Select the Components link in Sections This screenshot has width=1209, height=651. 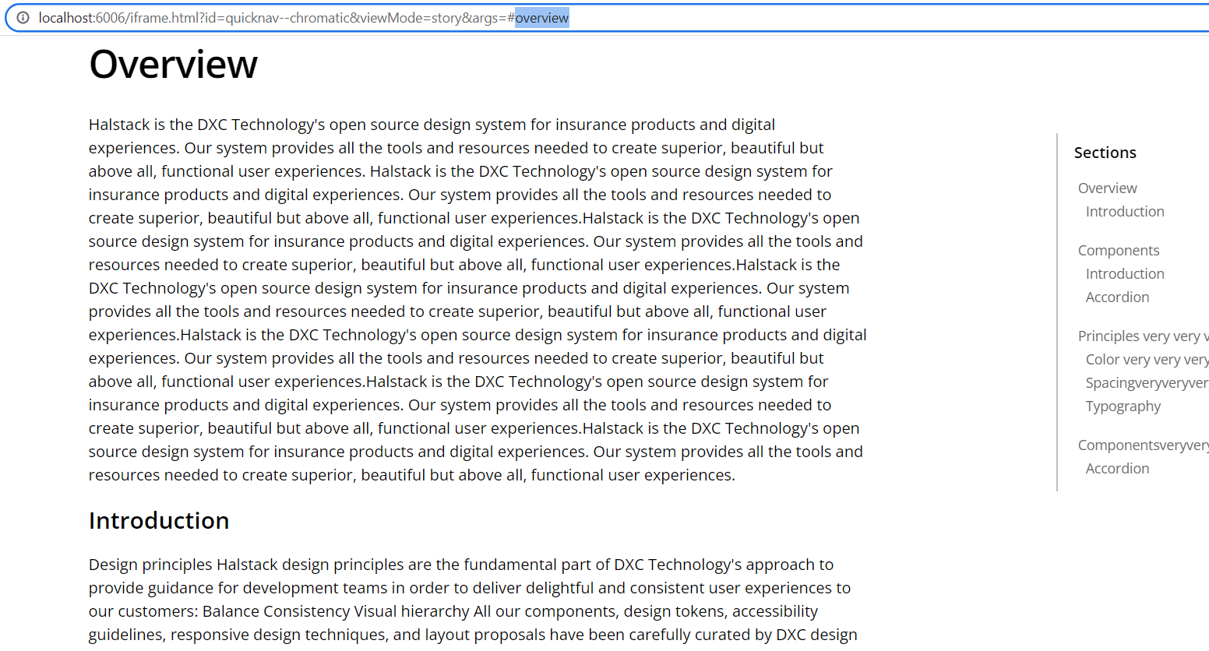coord(1119,250)
